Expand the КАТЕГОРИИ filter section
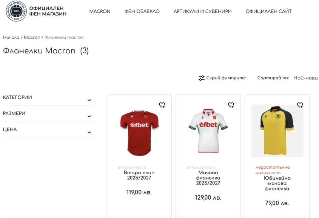The height and width of the screenshot is (218, 319). [x=89, y=100]
